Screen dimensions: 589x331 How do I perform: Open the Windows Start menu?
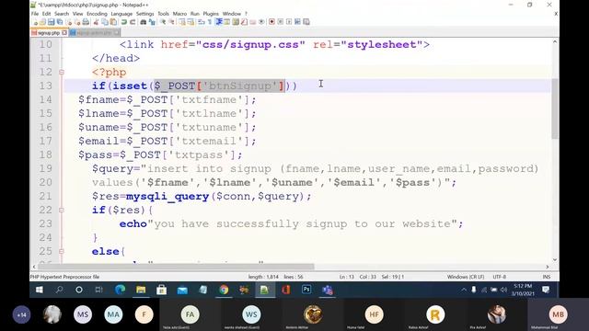click(x=39, y=290)
